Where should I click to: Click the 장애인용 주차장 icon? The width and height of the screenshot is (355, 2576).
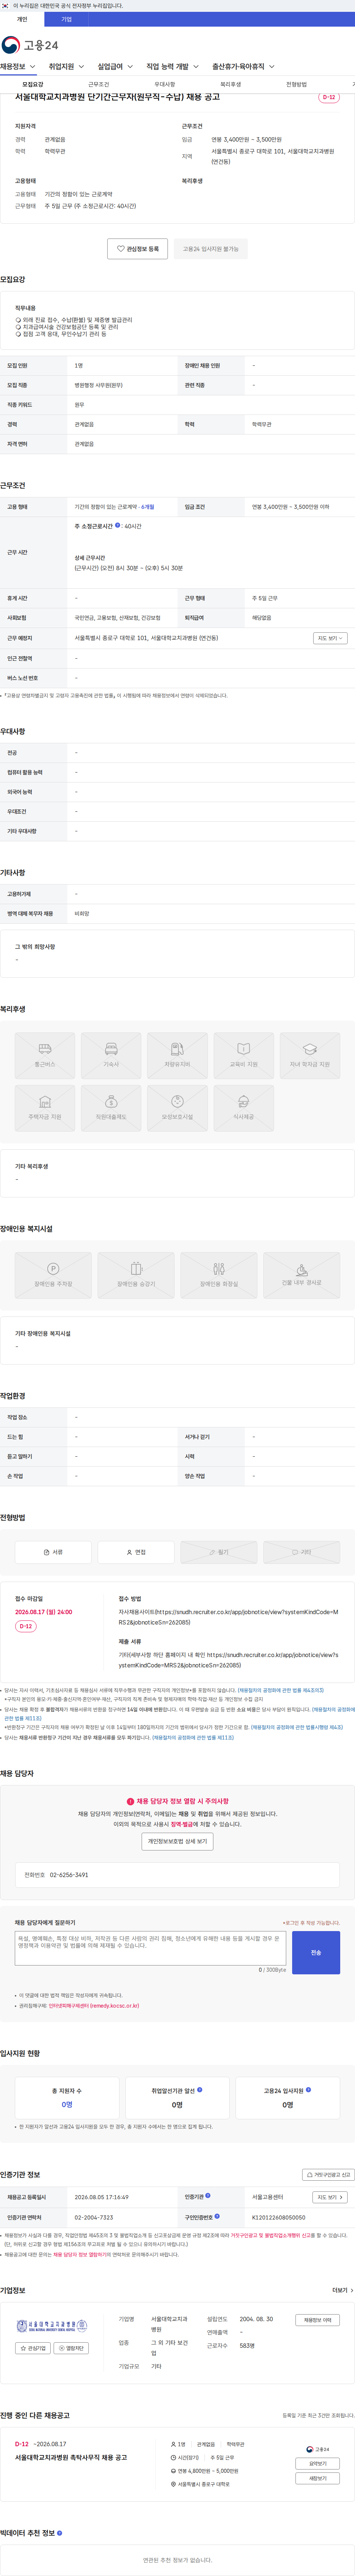(x=53, y=1275)
